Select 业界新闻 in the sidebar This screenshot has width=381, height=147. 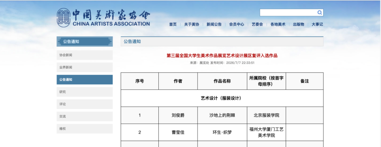85,67
